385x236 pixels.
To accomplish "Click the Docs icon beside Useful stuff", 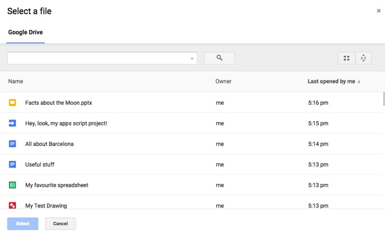I will point(12,164).
